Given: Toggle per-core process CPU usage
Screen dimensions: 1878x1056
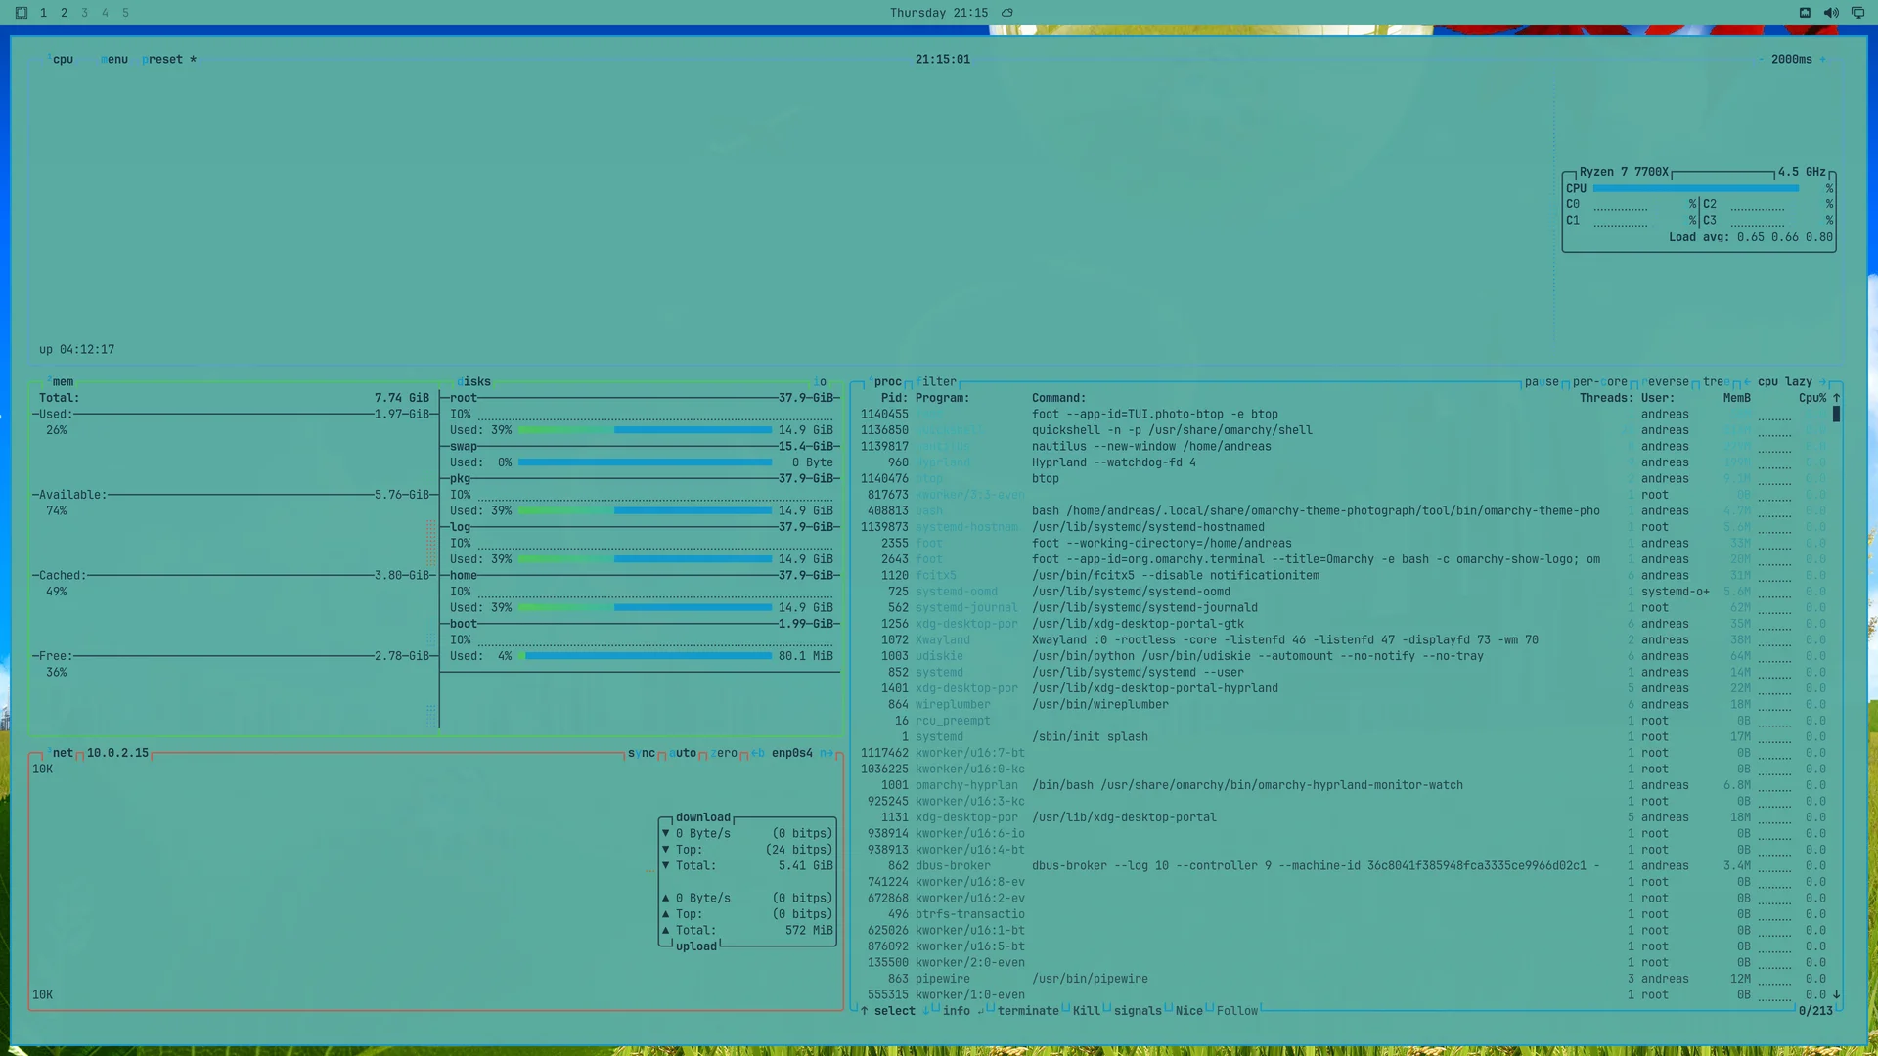Looking at the screenshot, I should pyautogui.click(x=1600, y=382).
